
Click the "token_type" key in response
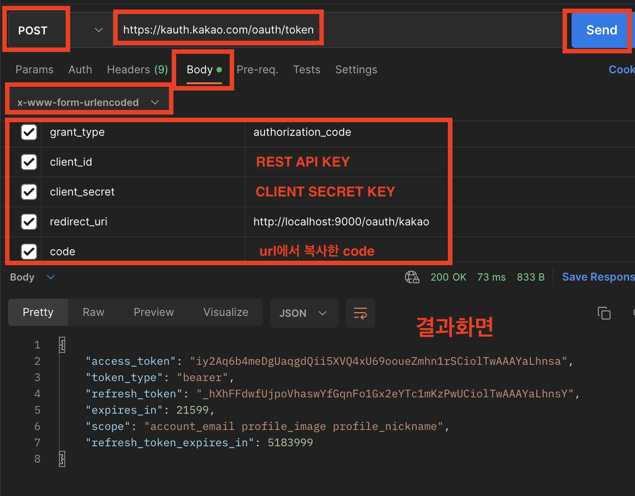124,377
